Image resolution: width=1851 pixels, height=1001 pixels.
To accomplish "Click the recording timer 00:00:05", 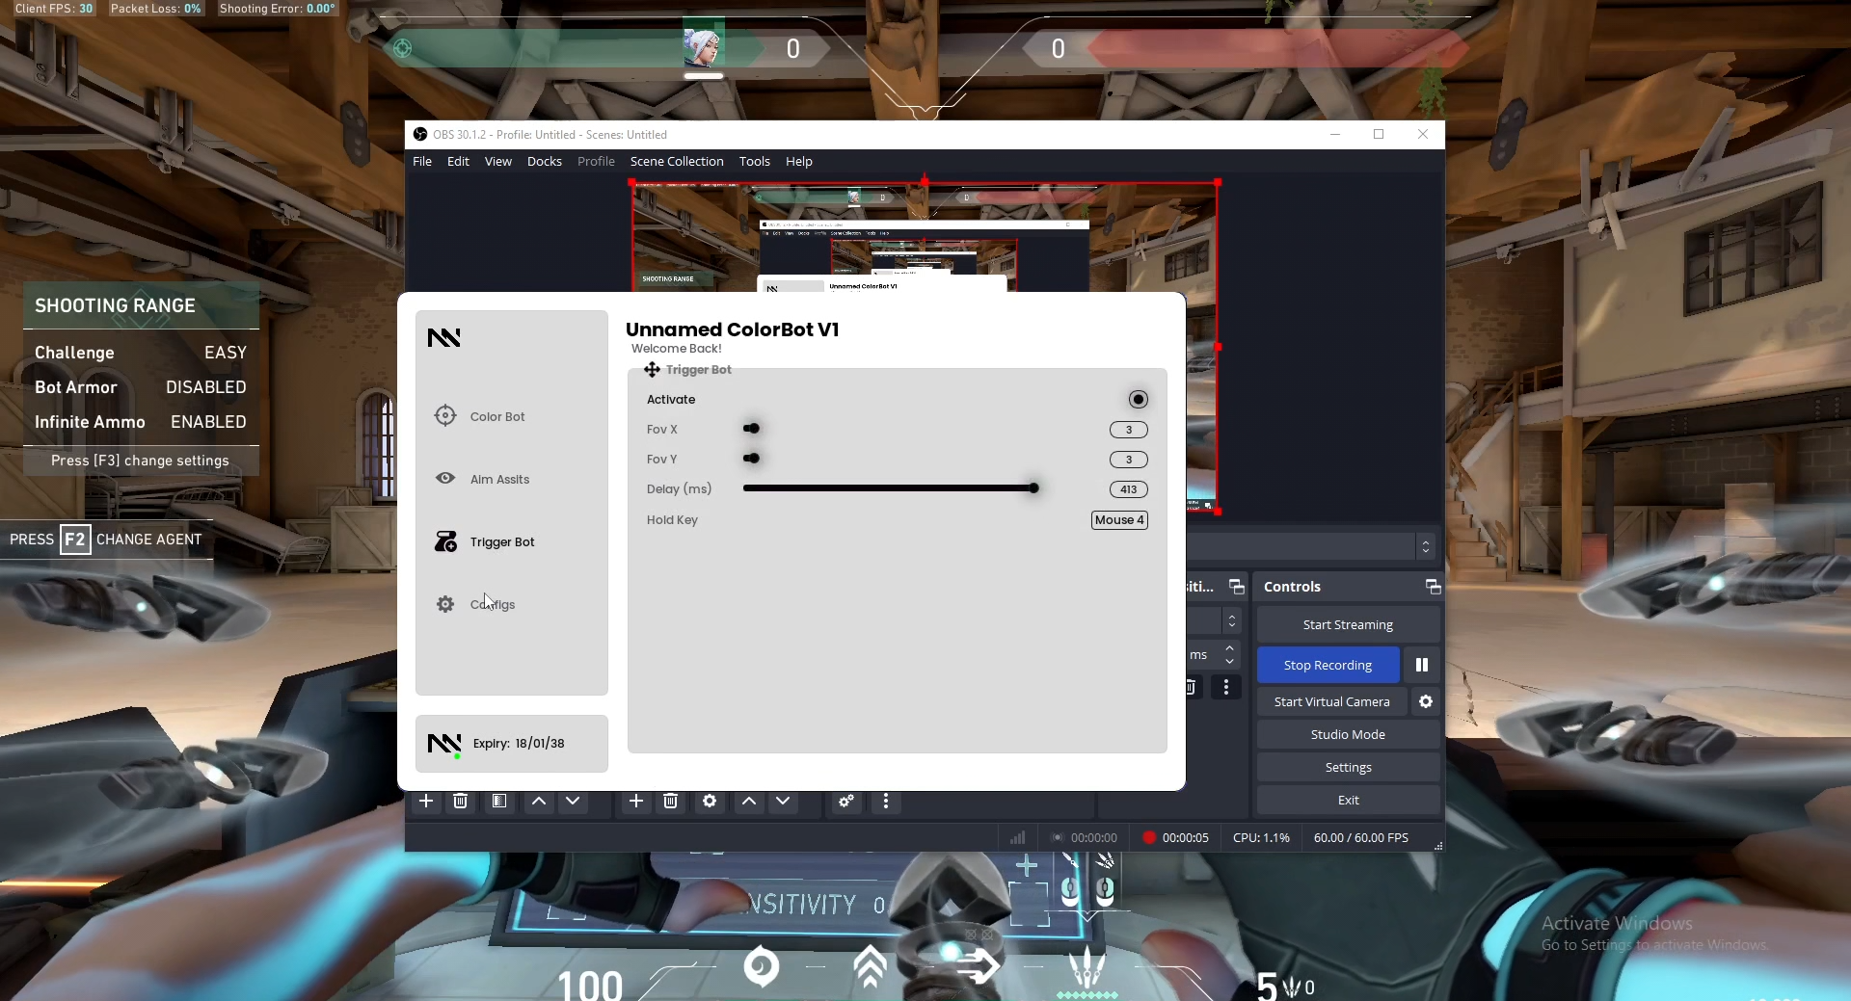I will pos(1185,837).
